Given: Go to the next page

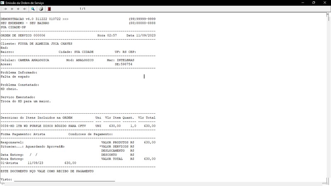Looking at the screenshot, I should tap(18, 9).
